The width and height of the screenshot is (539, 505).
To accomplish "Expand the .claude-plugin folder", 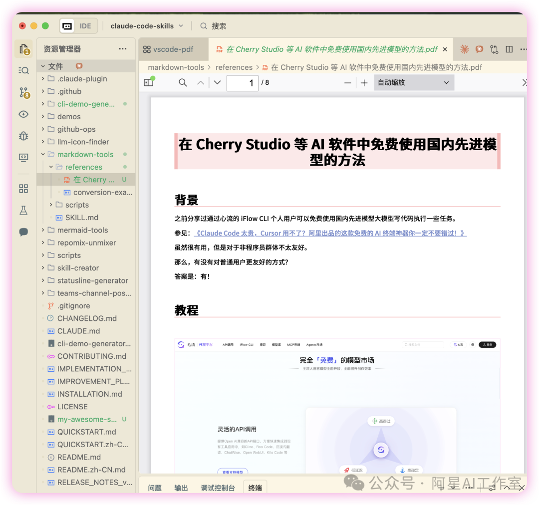I will pyautogui.click(x=43, y=79).
